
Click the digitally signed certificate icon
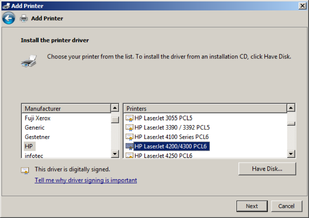pos(25,171)
